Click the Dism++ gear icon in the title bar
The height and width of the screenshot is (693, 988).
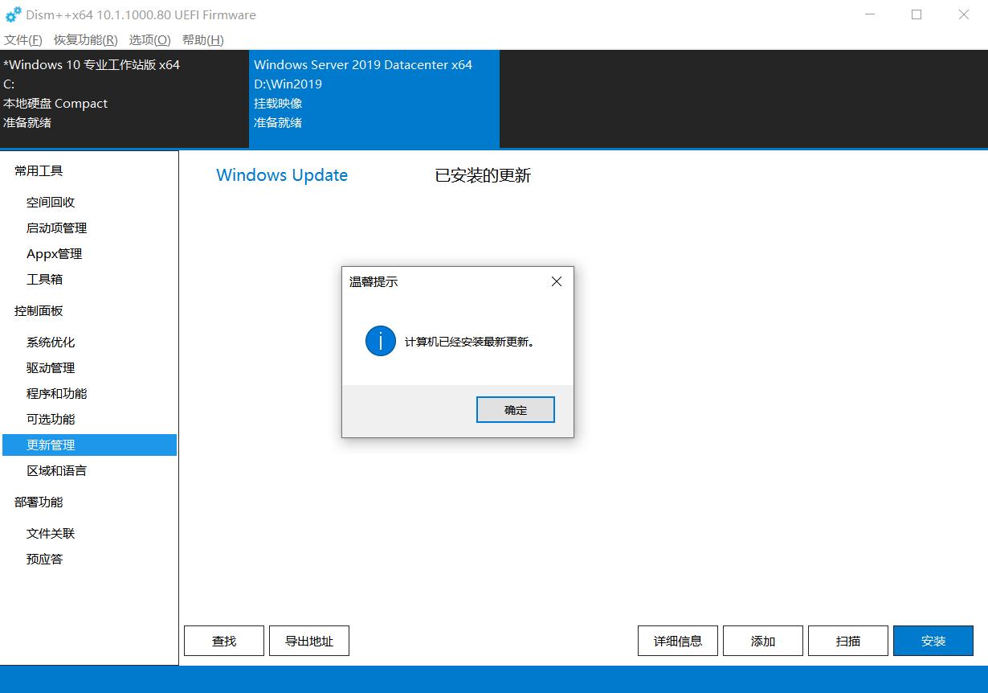point(12,14)
